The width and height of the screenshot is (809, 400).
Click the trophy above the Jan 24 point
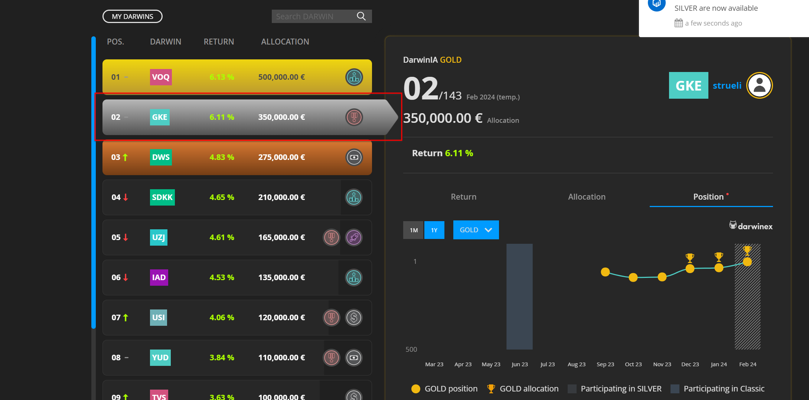click(719, 256)
